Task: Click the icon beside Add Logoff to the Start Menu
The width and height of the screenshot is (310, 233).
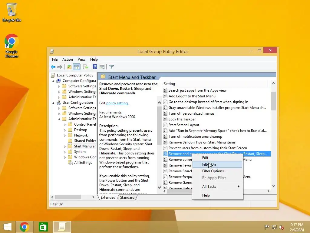Action: click(166, 96)
